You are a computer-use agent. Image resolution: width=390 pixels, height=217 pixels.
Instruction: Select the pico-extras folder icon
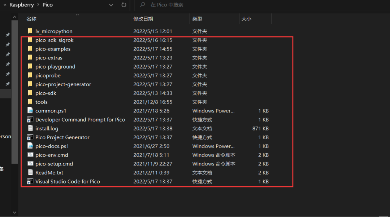pyautogui.click(x=30, y=58)
